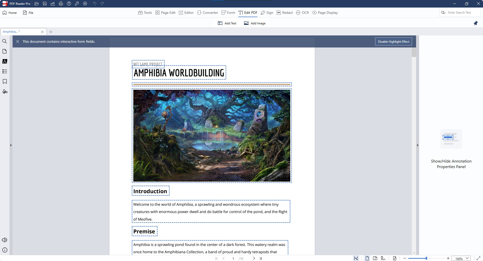Pin the toolbar with pin icon

(475, 23)
